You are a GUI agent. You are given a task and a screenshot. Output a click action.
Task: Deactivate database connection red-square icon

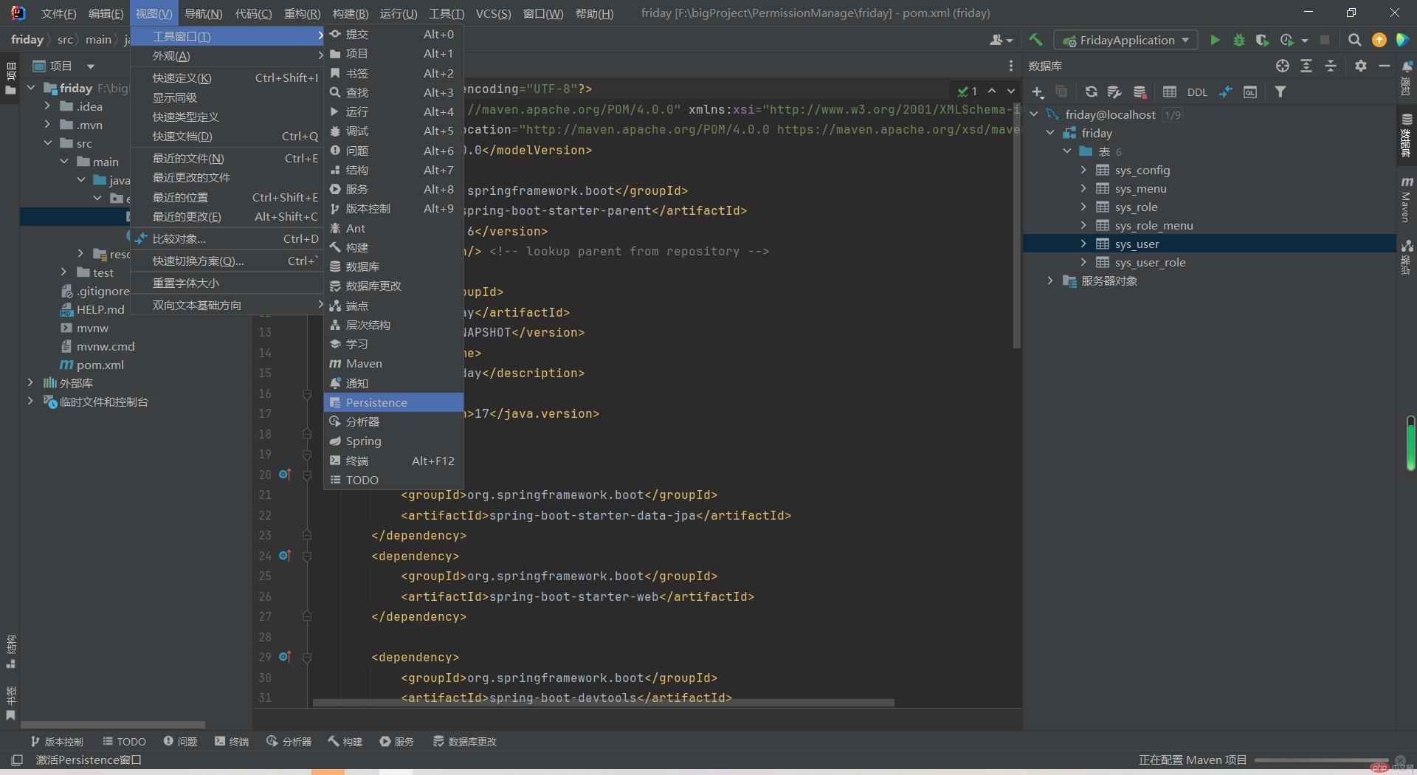(1140, 92)
